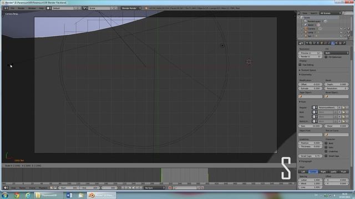The height and width of the screenshot is (199, 355).
Task: Click the Windows Start button
Action: [5, 195]
